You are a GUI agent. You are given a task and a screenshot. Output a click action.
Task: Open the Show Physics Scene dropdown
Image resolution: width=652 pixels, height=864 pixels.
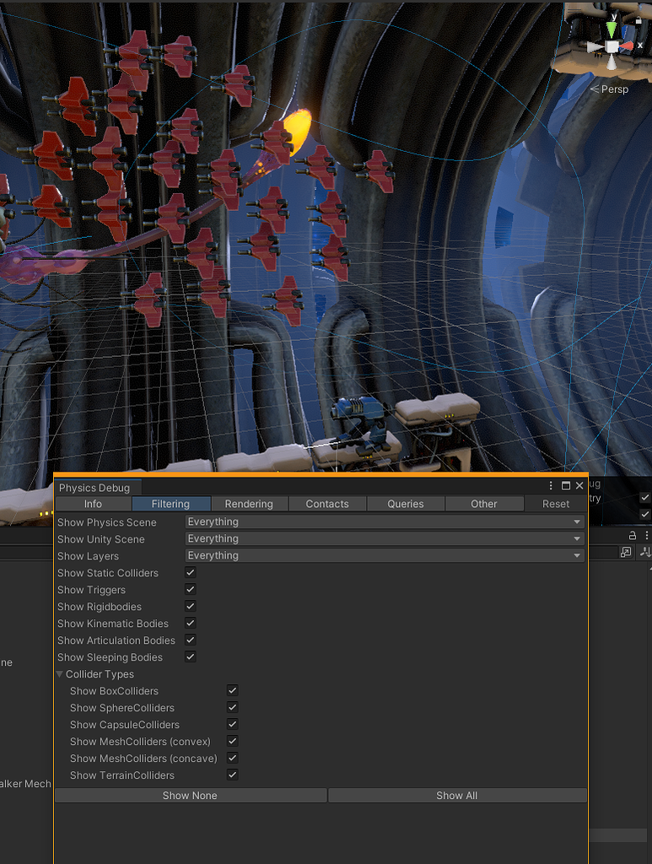click(x=385, y=522)
